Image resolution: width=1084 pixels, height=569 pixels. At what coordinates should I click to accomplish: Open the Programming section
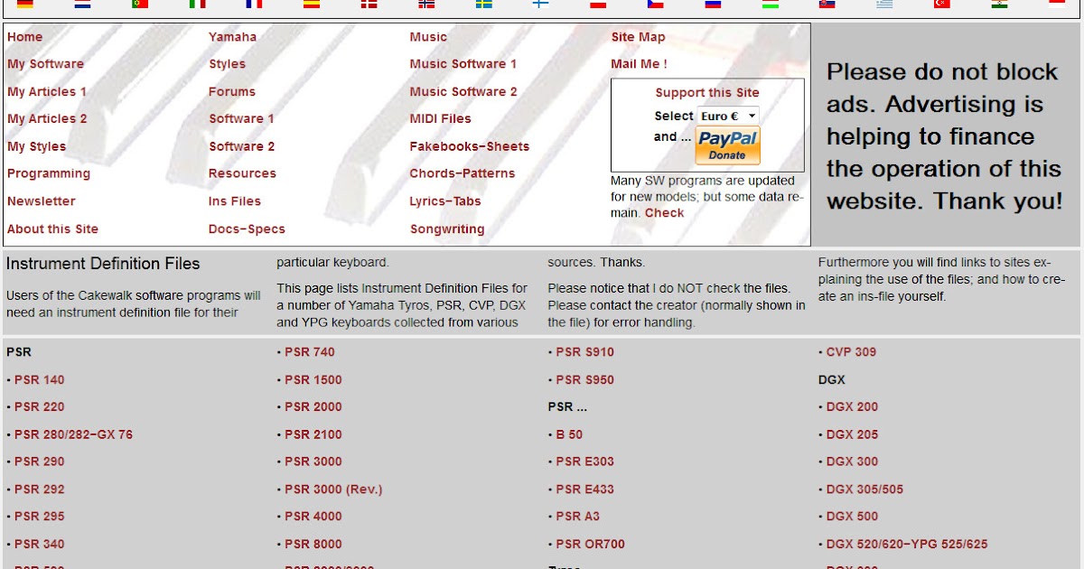click(49, 173)
